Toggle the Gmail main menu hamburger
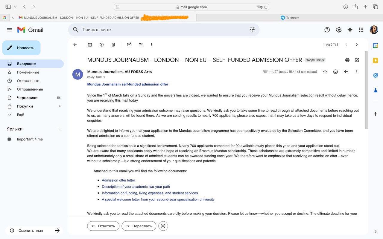Image resolution: width=383 pixels, height=239 pixels. click(10, 30)
